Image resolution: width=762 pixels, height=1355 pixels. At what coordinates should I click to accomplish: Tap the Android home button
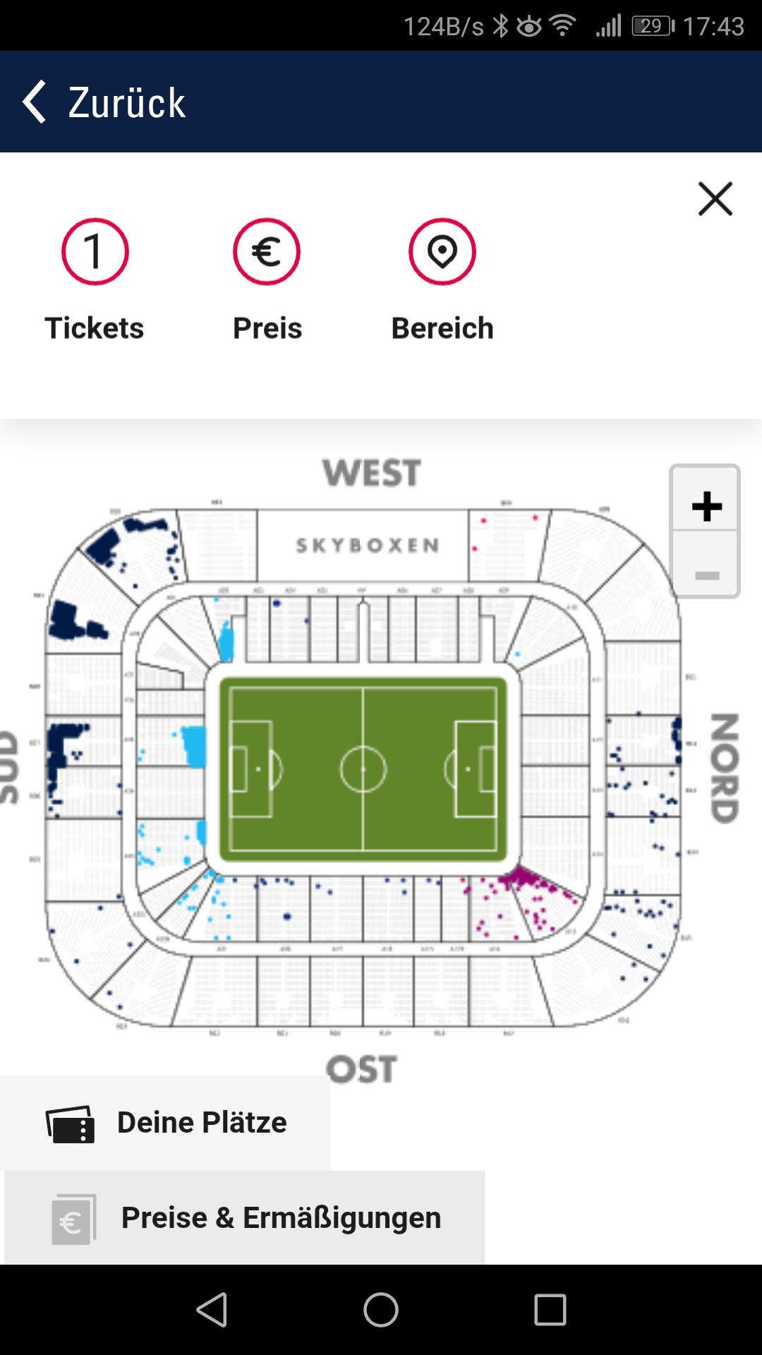pyautogui.click(x=381, y=1310)
